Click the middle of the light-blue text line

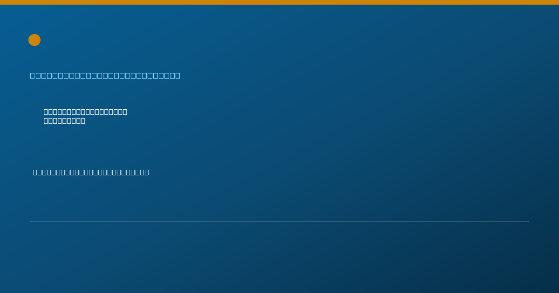click(x=105, y=75)
